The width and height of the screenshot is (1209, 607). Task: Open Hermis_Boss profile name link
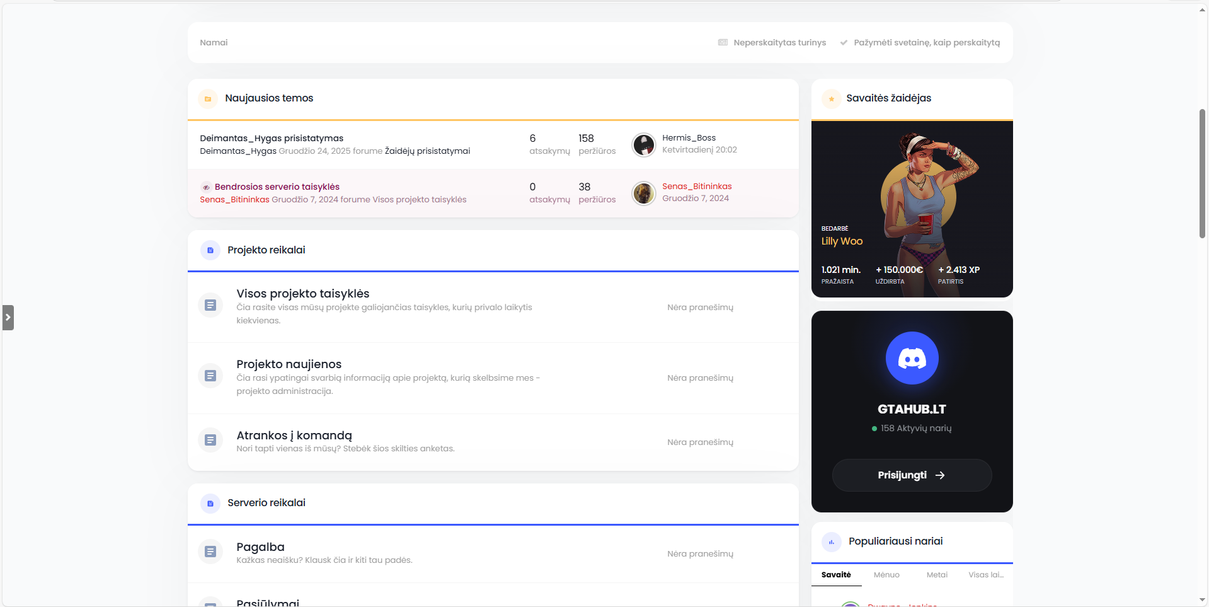689,138
